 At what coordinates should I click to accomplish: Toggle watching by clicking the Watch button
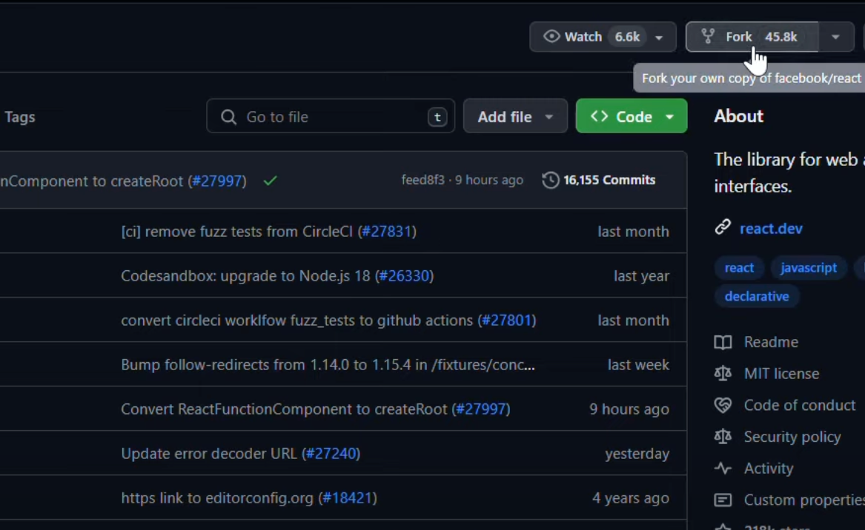[583, 36]
